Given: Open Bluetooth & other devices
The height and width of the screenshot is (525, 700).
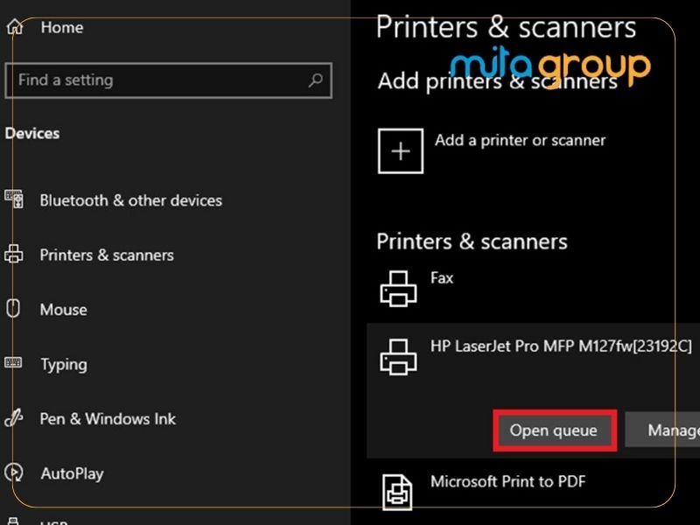Looking at the screenshot, I should pos(130,200).
